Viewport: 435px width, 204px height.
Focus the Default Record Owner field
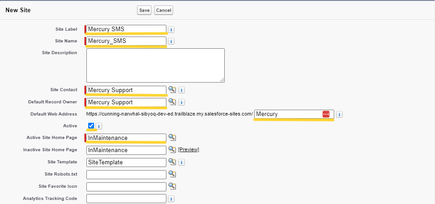click(x=126, y=102)
